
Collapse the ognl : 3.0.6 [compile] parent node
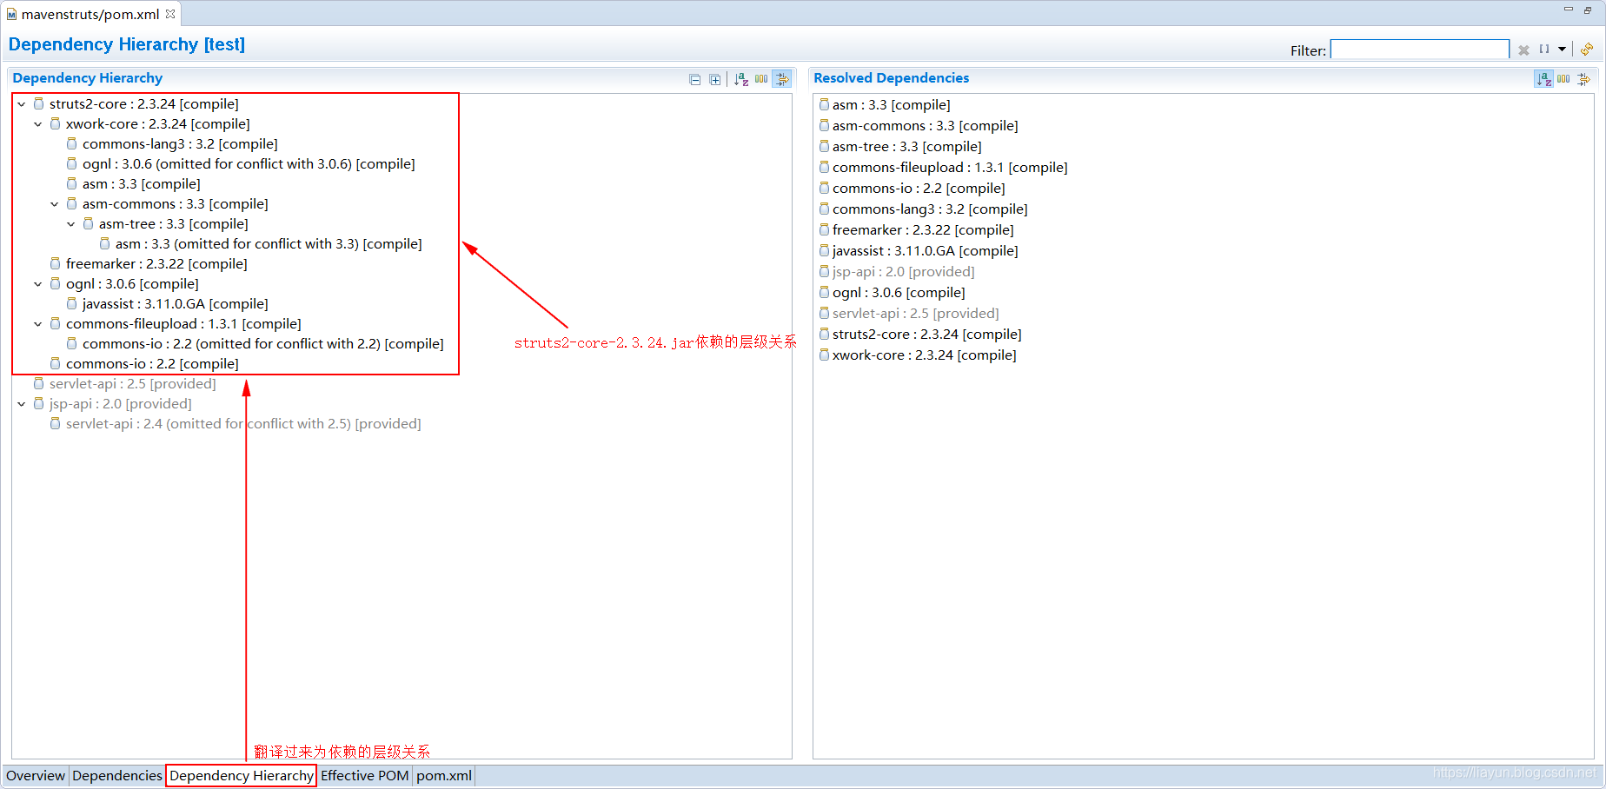click(37, 284)
